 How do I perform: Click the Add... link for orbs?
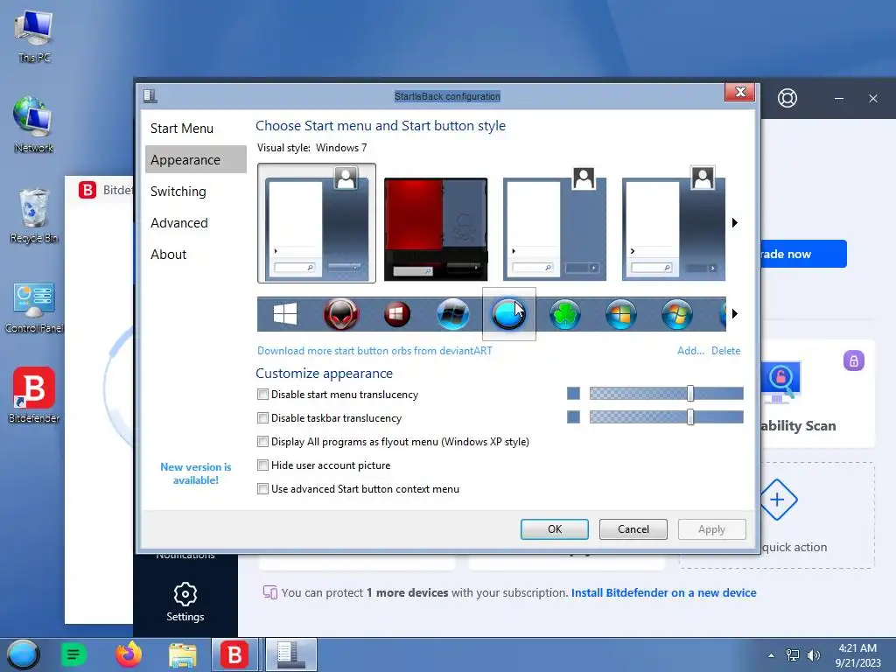(x=690, y=351)
